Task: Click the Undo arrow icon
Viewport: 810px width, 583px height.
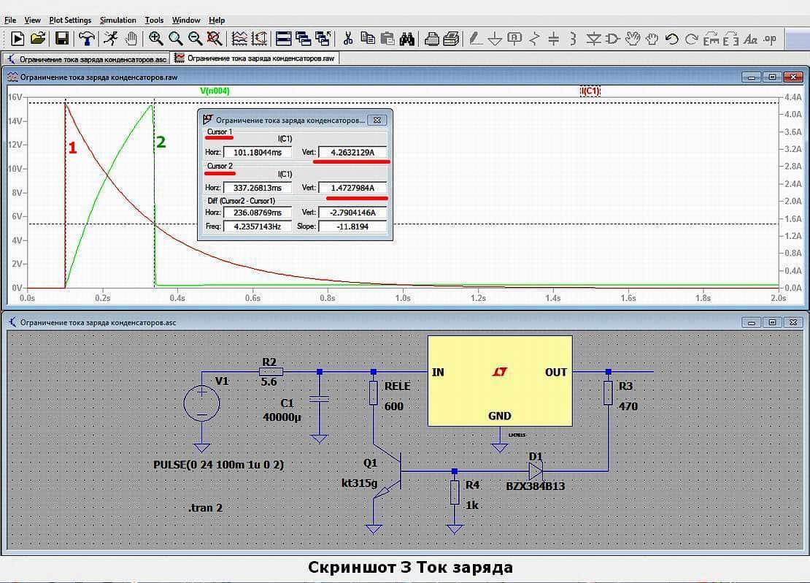Action: pyautogui.click(x=671, y=38)
